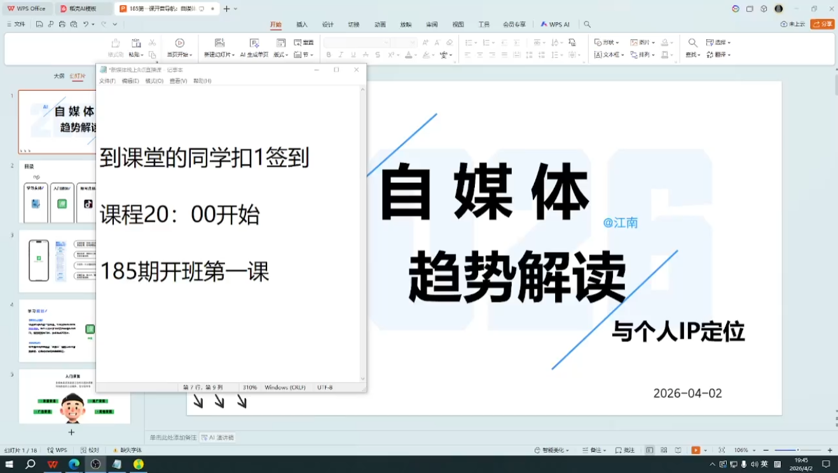Click the 新建幻灯片 new slide icon
Image resolution: width=838 pixels, height=473 pixels.
218,43
